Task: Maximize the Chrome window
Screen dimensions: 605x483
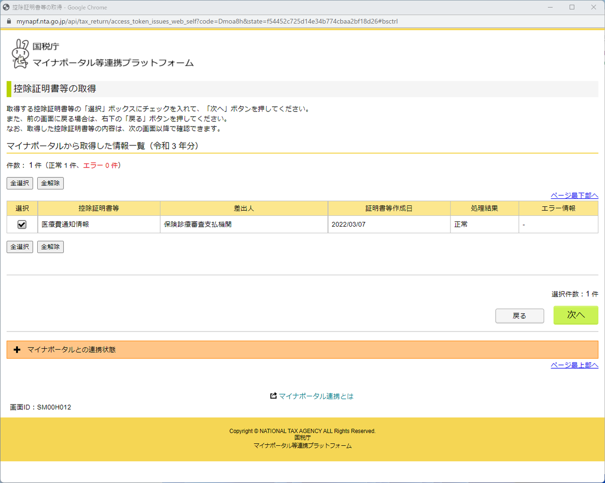Action: coord(572,7)
